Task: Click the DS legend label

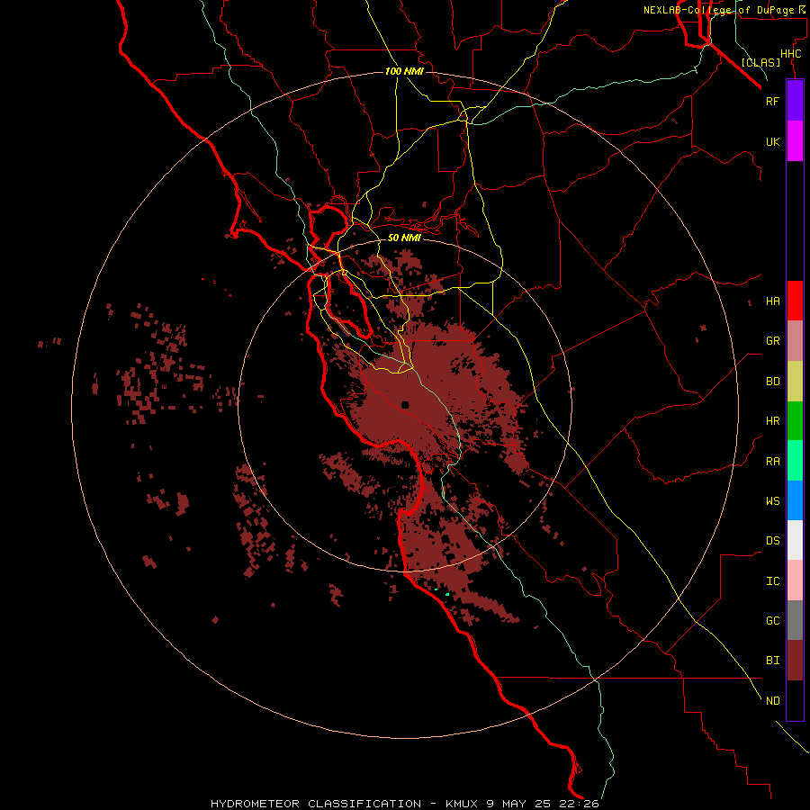Action: pos(772,541)
